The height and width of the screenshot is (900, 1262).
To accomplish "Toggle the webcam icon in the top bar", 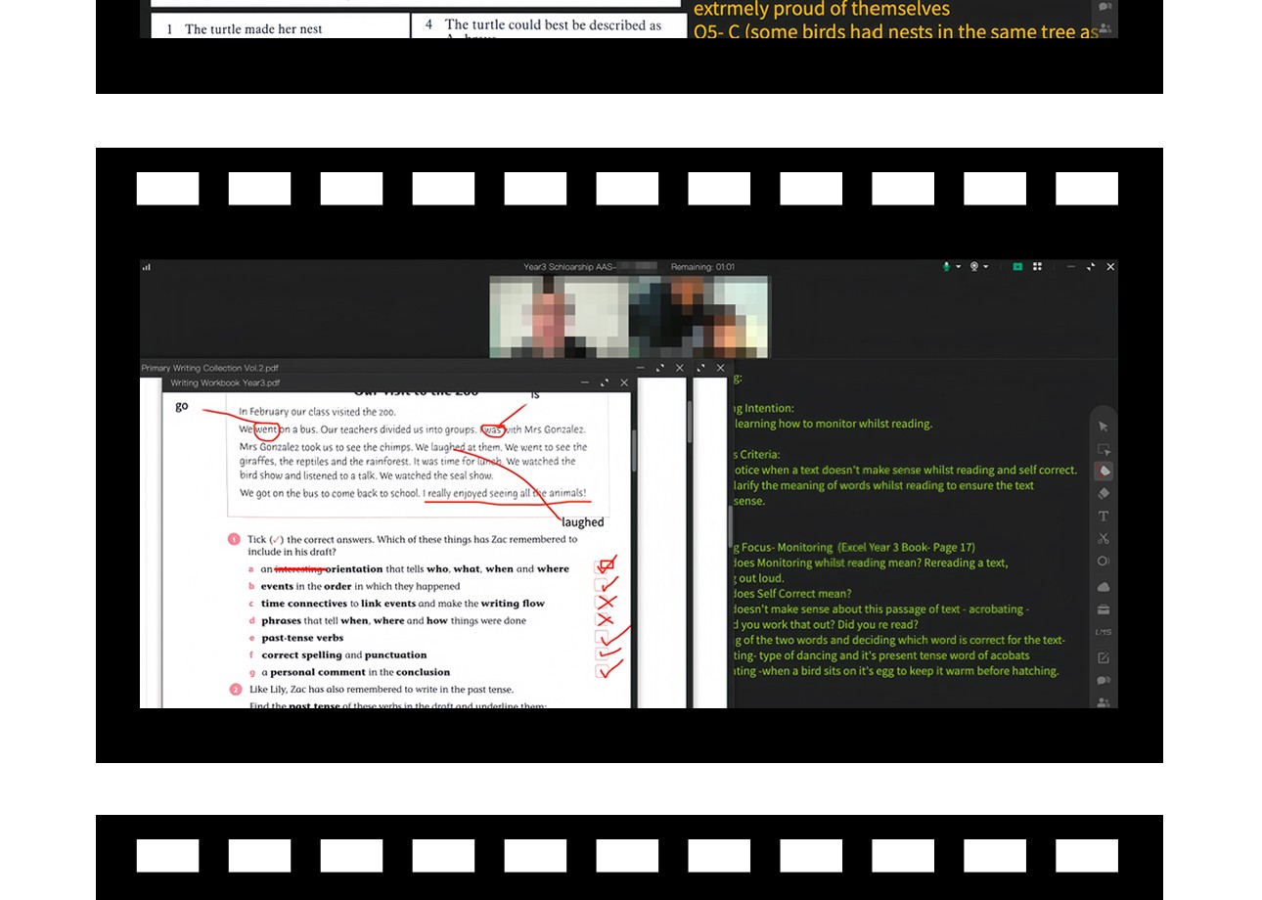I will click(974, 266).
